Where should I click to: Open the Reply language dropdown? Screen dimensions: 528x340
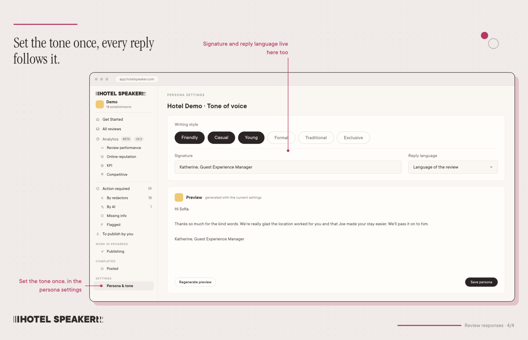pyautogui.click(x=453, y=167)
